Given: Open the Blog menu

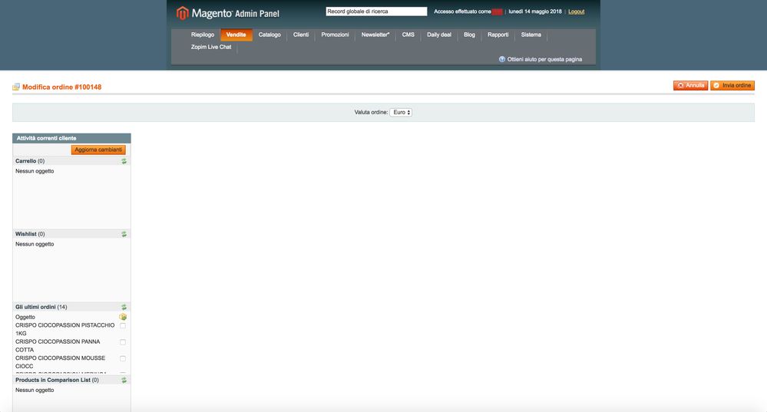Looking at the screenshot, I should tap(470, 35).
